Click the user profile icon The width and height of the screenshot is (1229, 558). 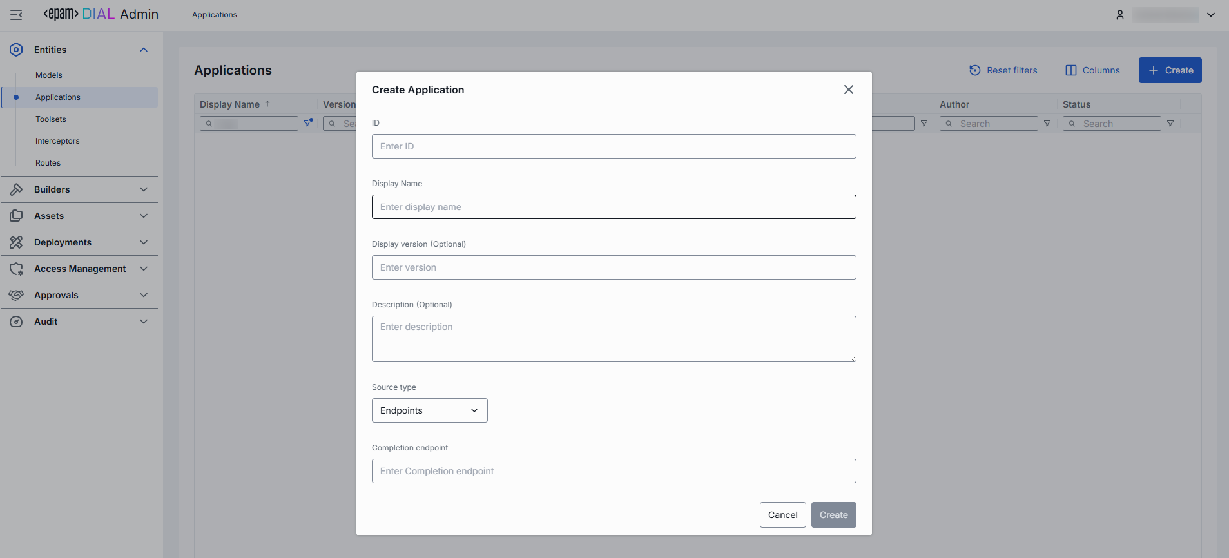1120,15
